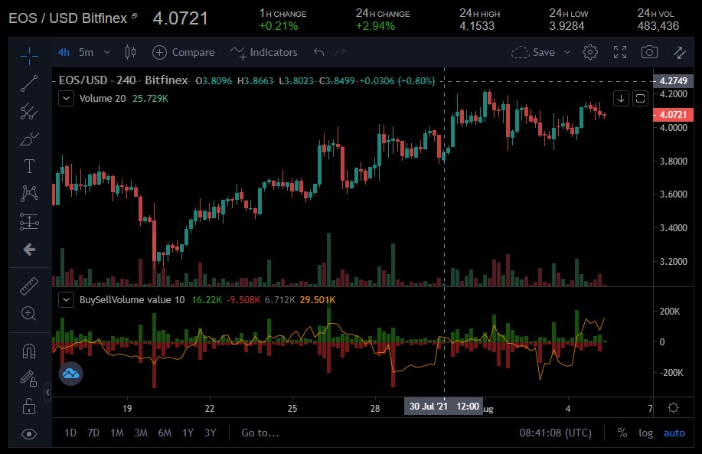Open the Save options dropdown arrow
Viewport: 702px width, 454px height.
567,52
